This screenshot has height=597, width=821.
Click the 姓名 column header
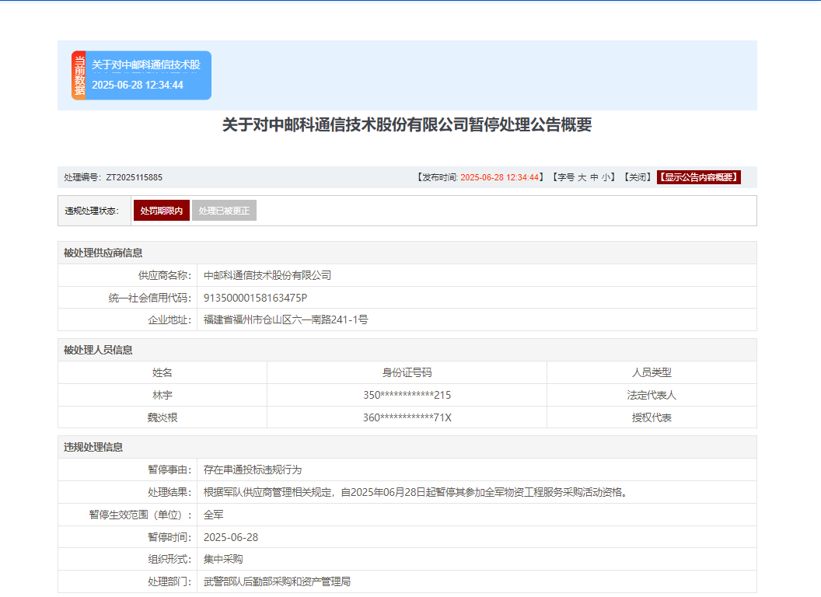pos(162,373)
